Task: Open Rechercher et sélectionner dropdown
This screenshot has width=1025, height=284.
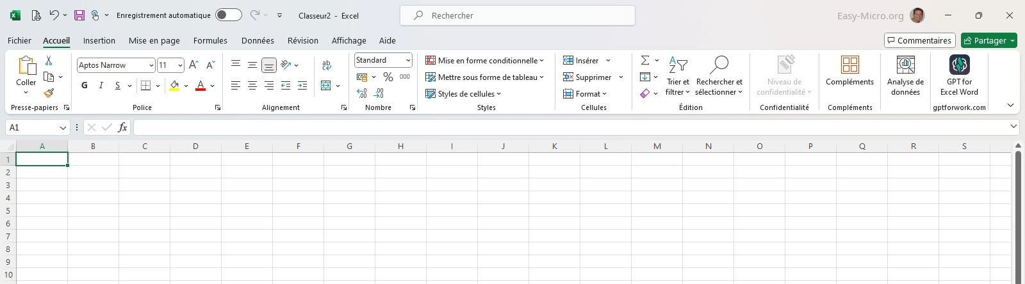Action: 719,75
